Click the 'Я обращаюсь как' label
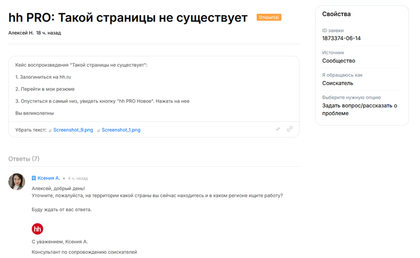The height and width of the screenshot is (258, 420). click(342, 75)
